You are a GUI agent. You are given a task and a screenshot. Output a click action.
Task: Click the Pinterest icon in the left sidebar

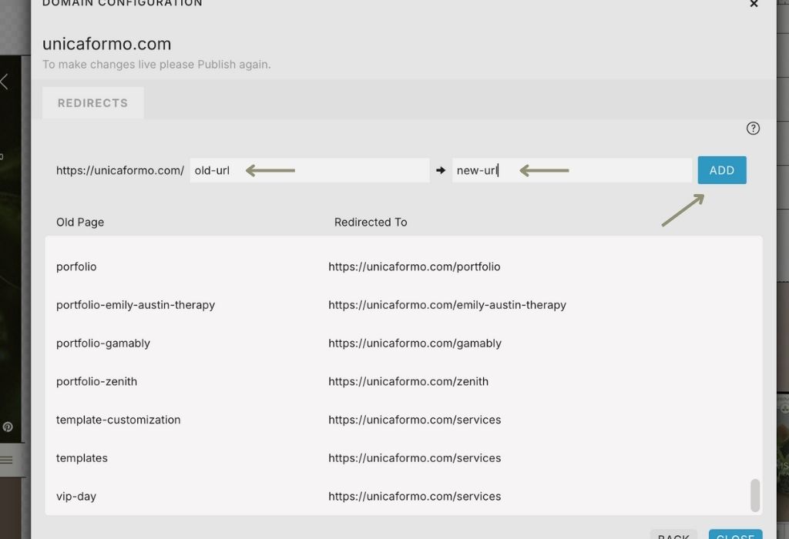click(x=8, y=426)
